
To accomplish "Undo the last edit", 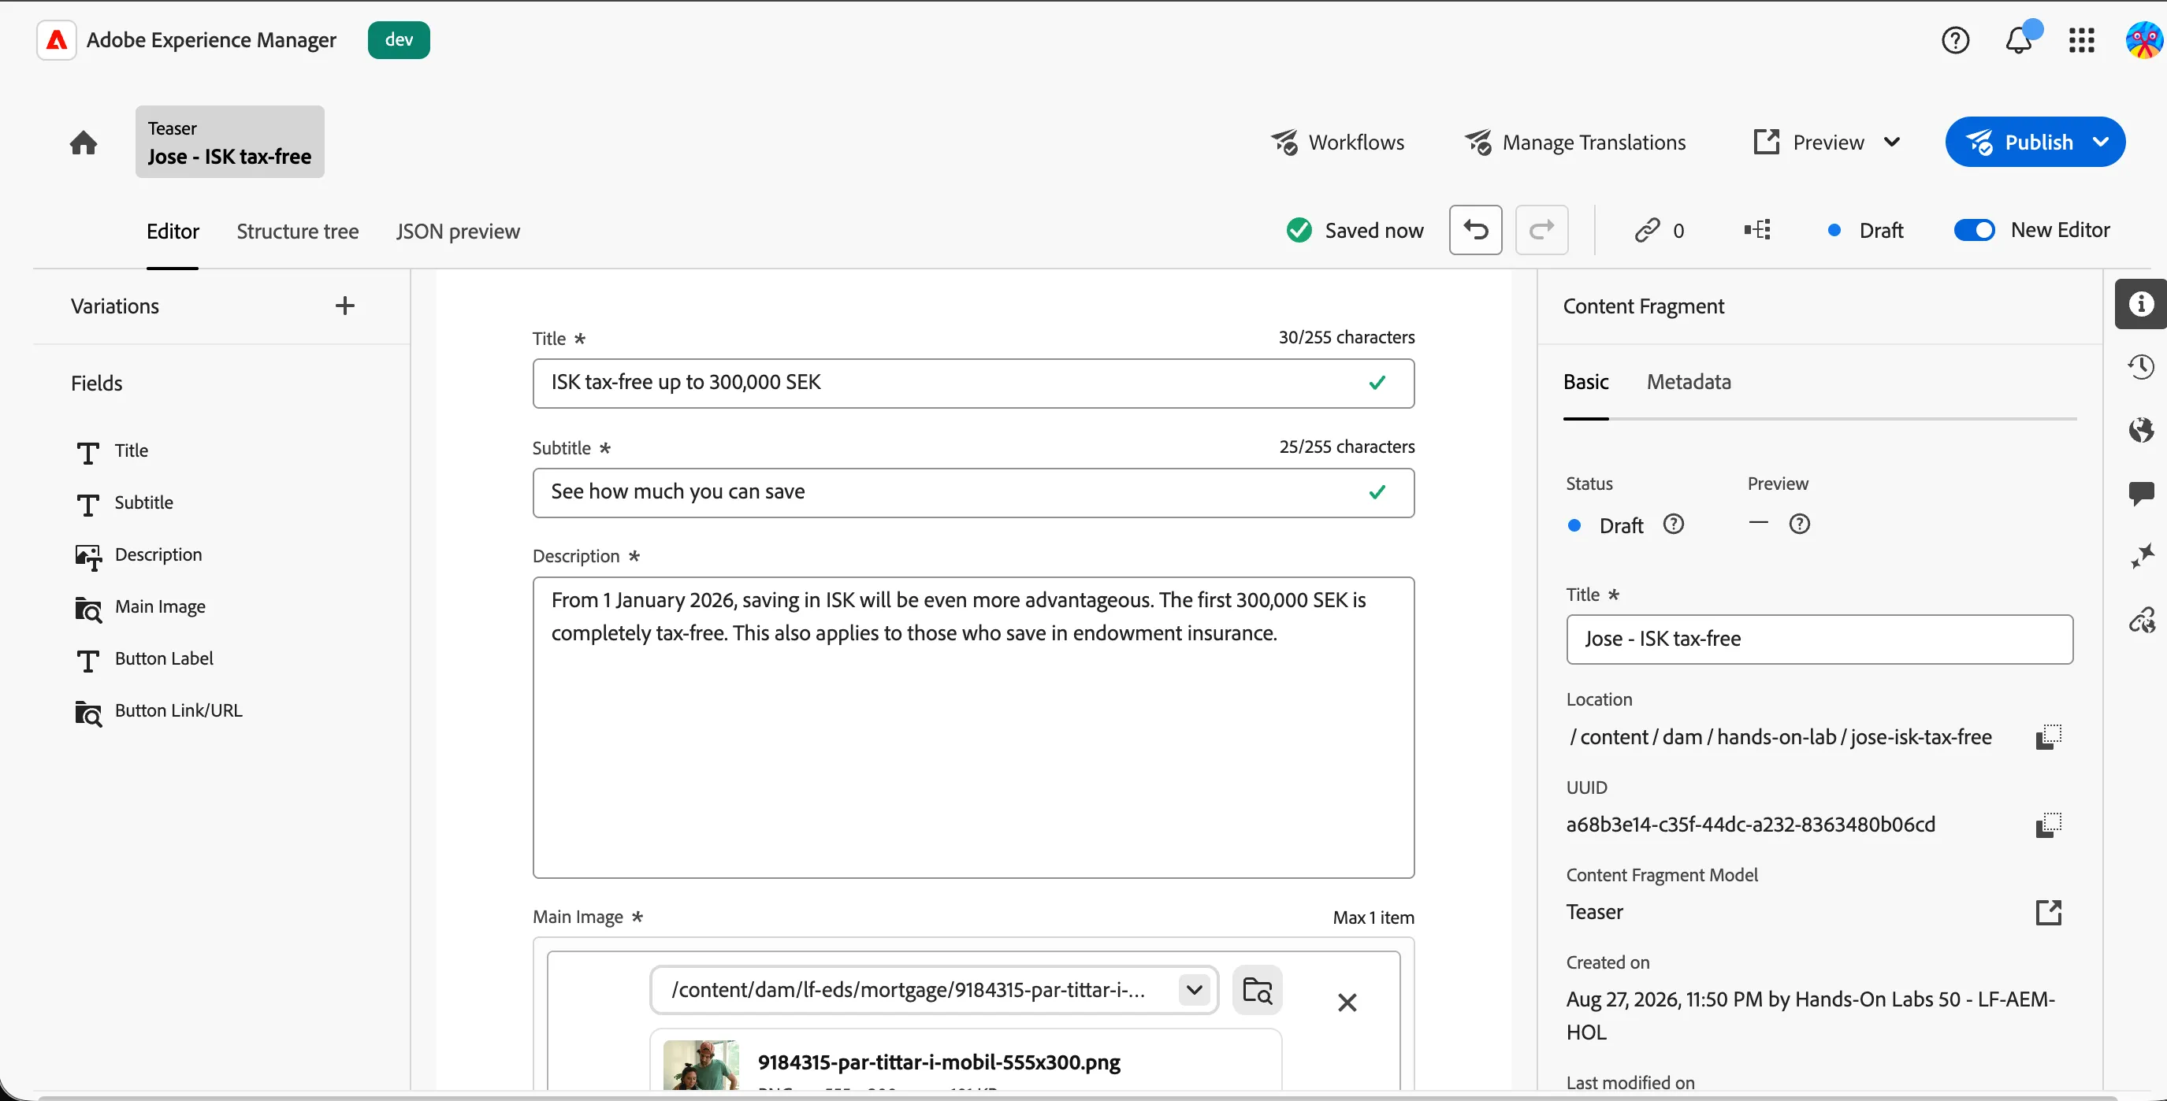I will pyautogui.click(x=1475, y=229).
